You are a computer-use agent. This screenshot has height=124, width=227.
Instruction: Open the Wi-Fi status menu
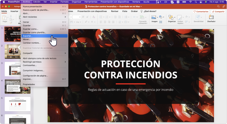coord(191,2)
